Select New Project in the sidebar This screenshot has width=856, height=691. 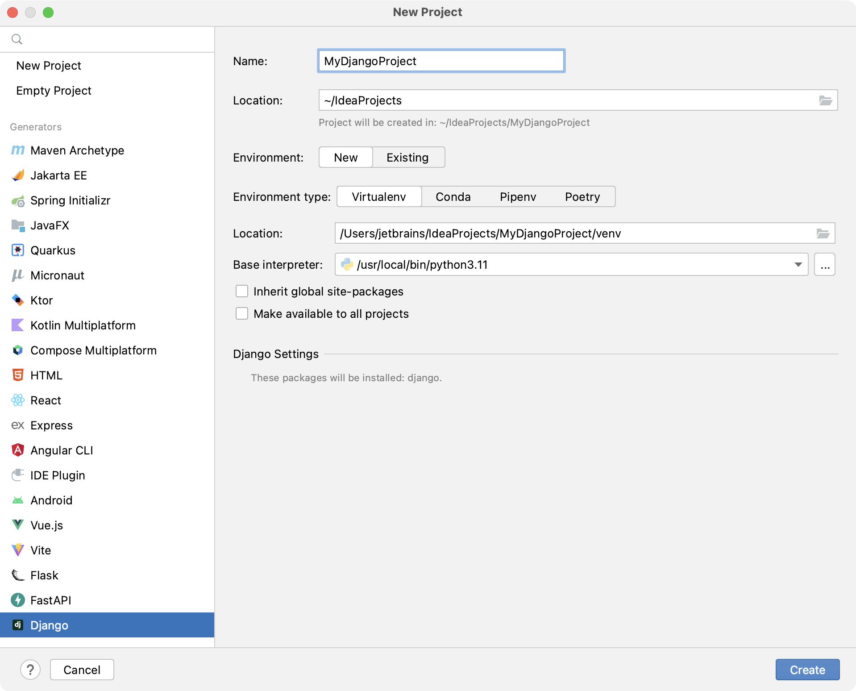tap(49, 66)
